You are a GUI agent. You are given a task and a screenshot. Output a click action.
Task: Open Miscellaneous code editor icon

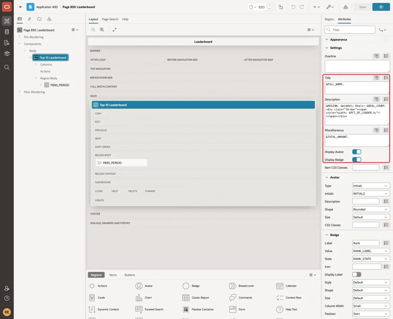point(376,130)
